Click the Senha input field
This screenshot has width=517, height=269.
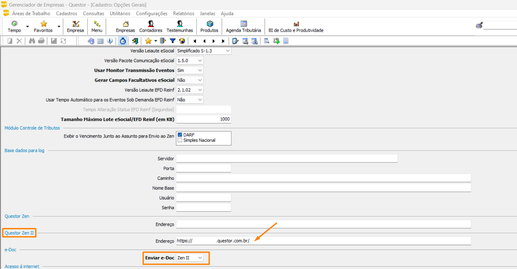[203, 208]
